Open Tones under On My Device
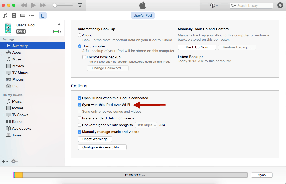Image resolution: width=286 pixels, height=184 pixels. tap(32, 135)
